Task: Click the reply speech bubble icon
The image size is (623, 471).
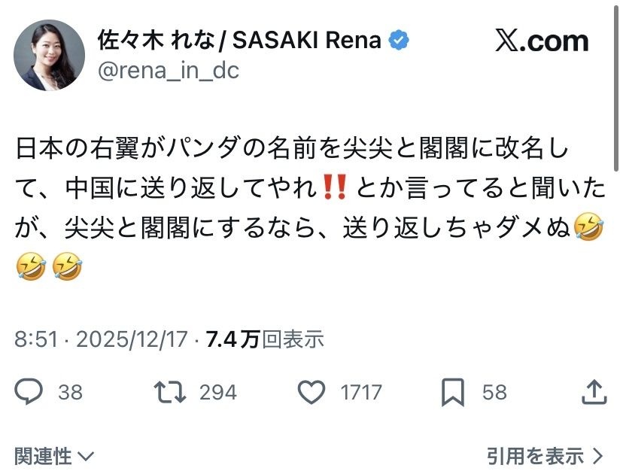Action: coord(31,391)
